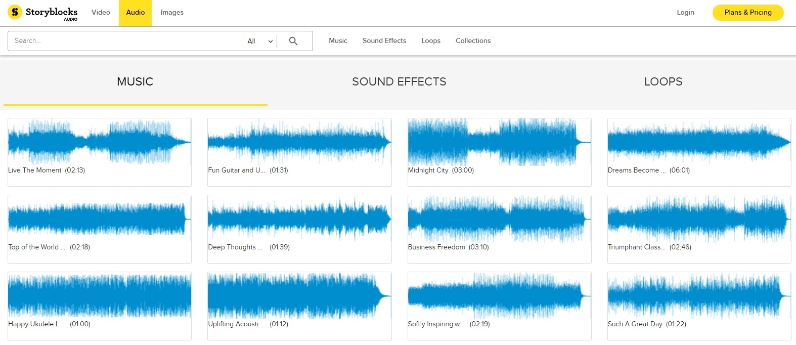796x345 pixels.
Task: Open the Business Freedom track title
Action: click(436, 247)
